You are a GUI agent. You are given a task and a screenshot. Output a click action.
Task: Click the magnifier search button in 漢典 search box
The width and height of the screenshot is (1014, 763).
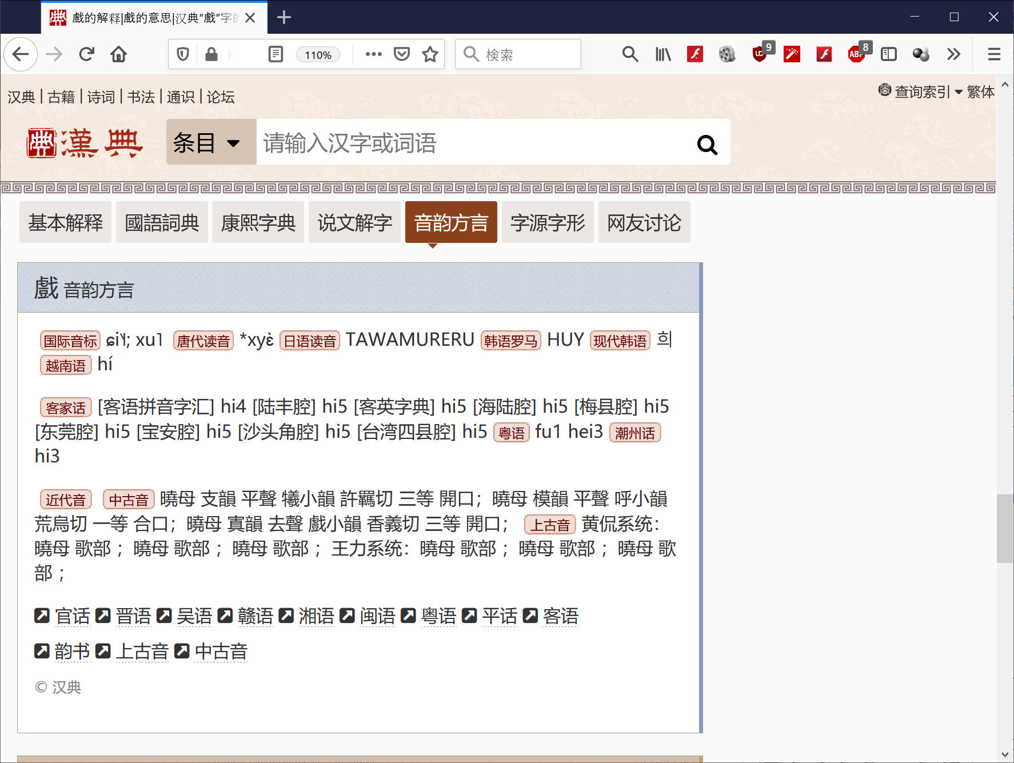tap(706, 144)
